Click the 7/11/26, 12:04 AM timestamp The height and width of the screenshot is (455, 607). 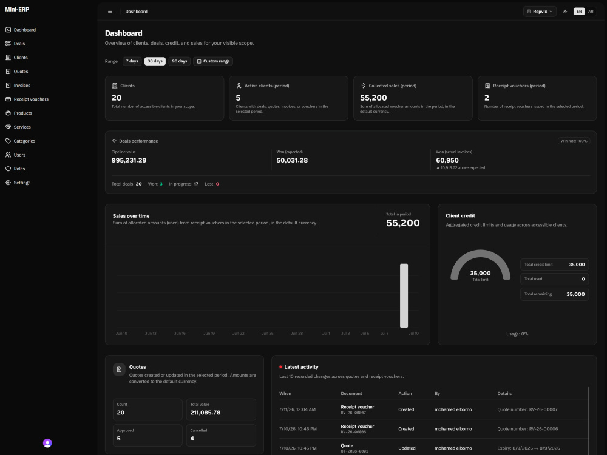coord(297,409)
